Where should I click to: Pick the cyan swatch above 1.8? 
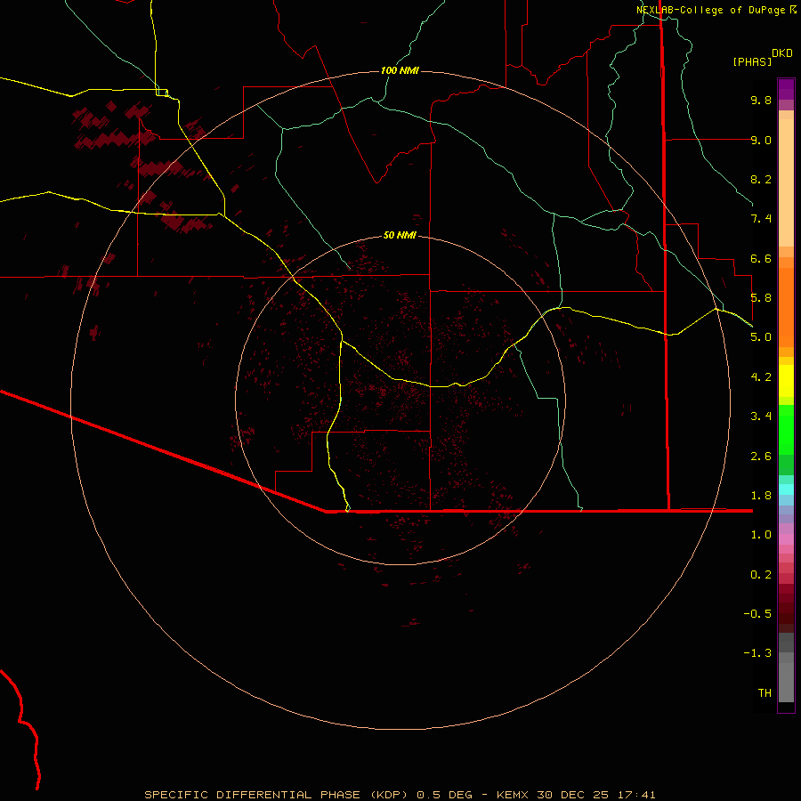[786, 489]
